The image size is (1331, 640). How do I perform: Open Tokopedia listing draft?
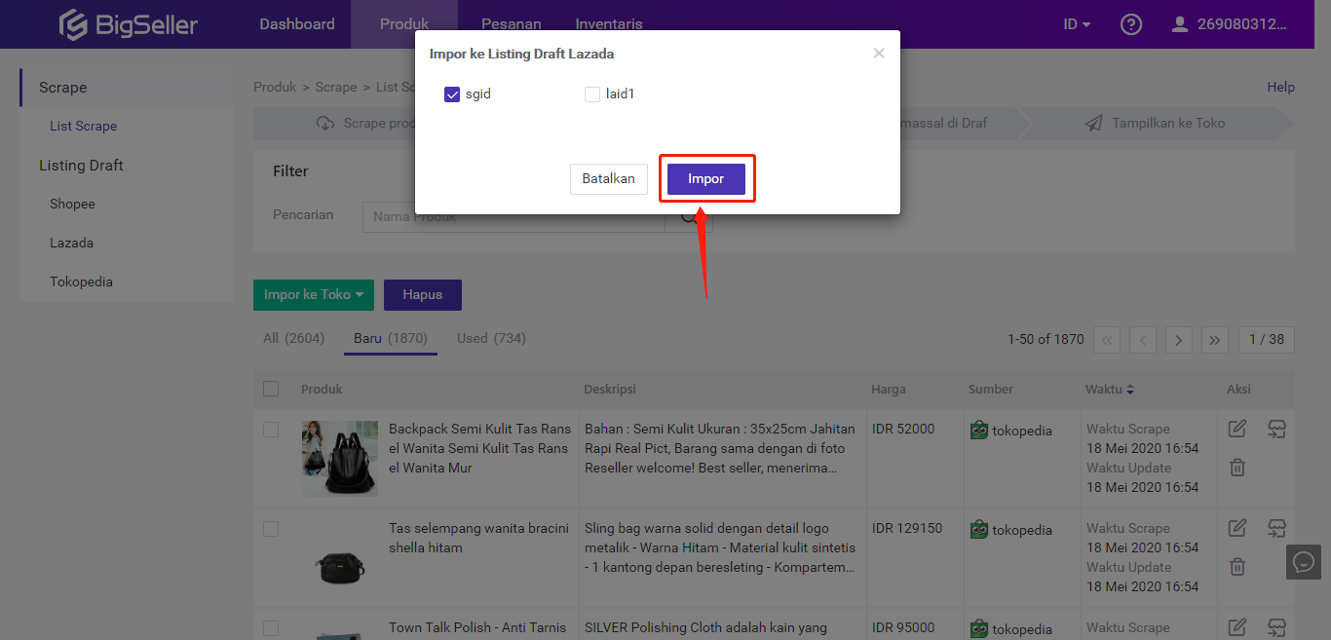(x=82, y=282)
